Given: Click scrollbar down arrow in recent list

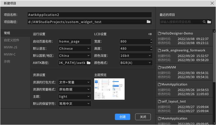Looking at the screenshot, I should pos(214,123).
